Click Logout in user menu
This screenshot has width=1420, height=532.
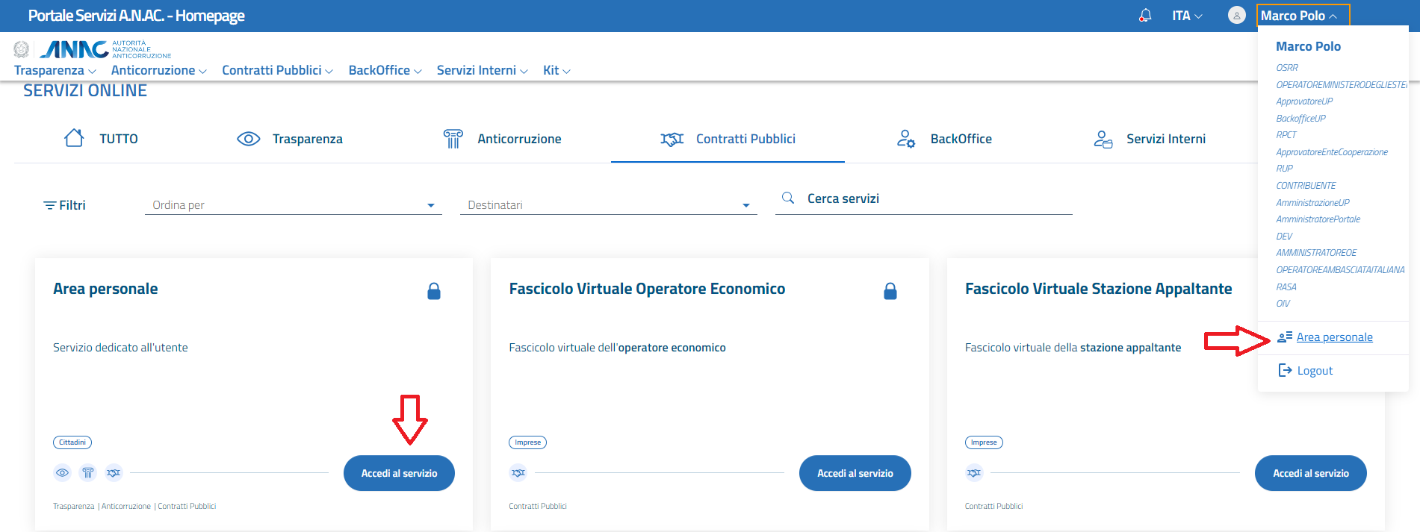click(x=1315, y=371)
